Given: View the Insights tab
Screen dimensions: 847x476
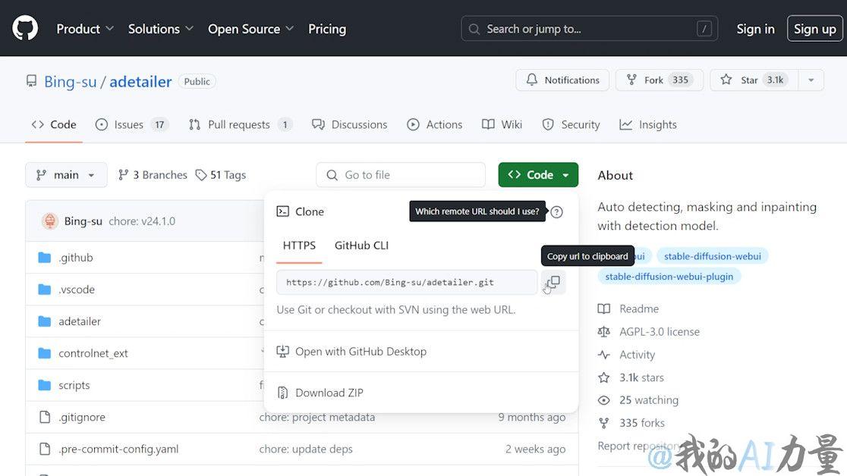Looking at the screenshot, I should tap(647, 124).
